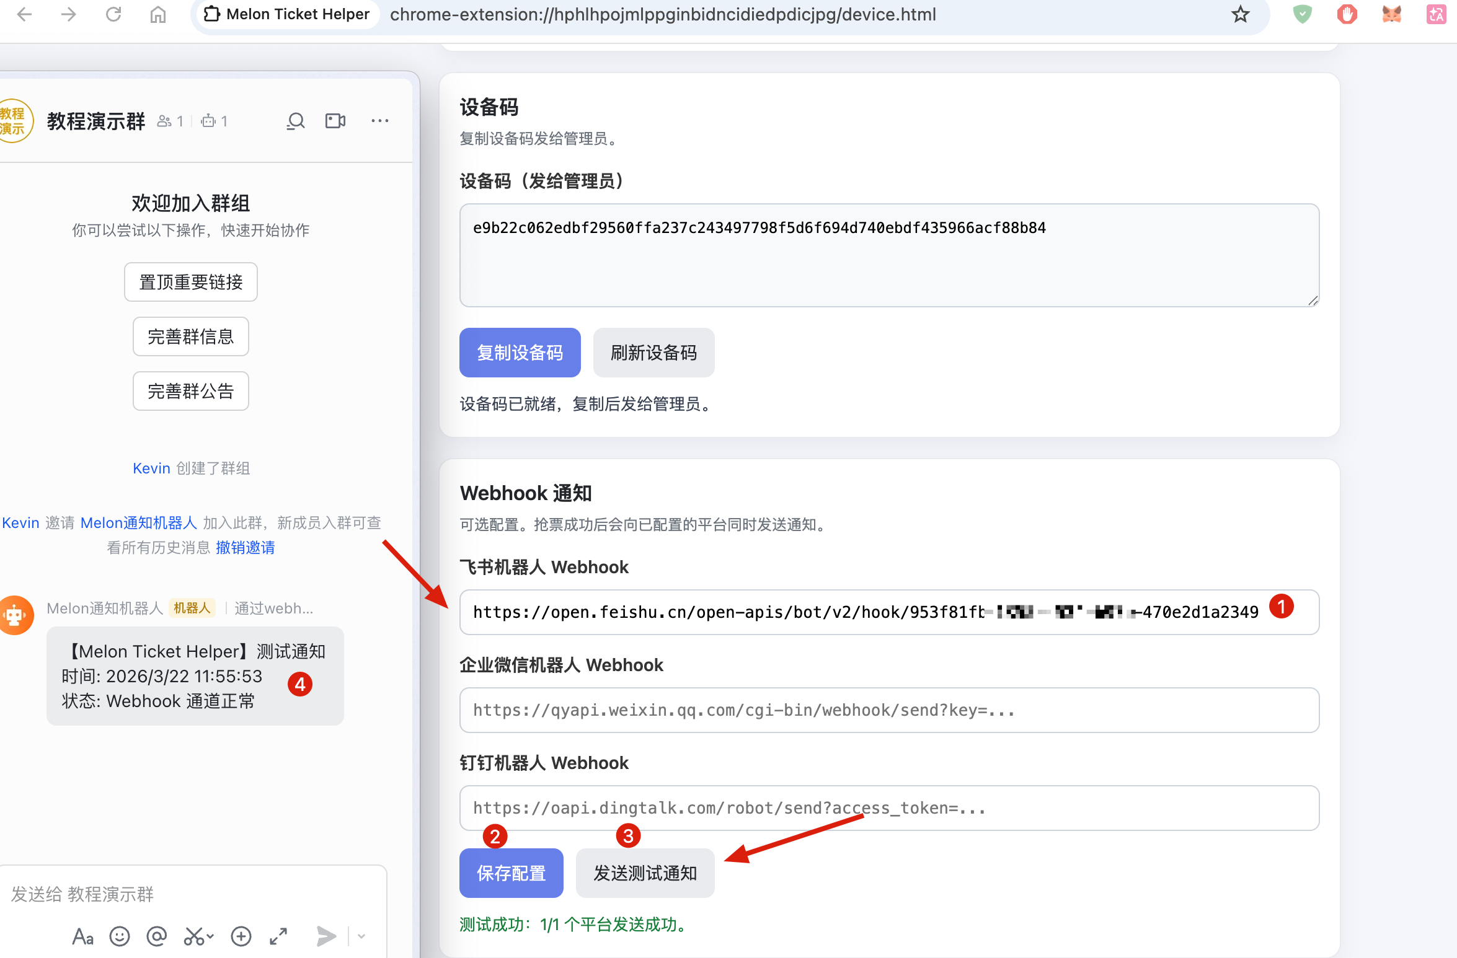The image size is (1457, 958).
Task: Go forward with the browser forward arrow
Action: click(69, 14)
